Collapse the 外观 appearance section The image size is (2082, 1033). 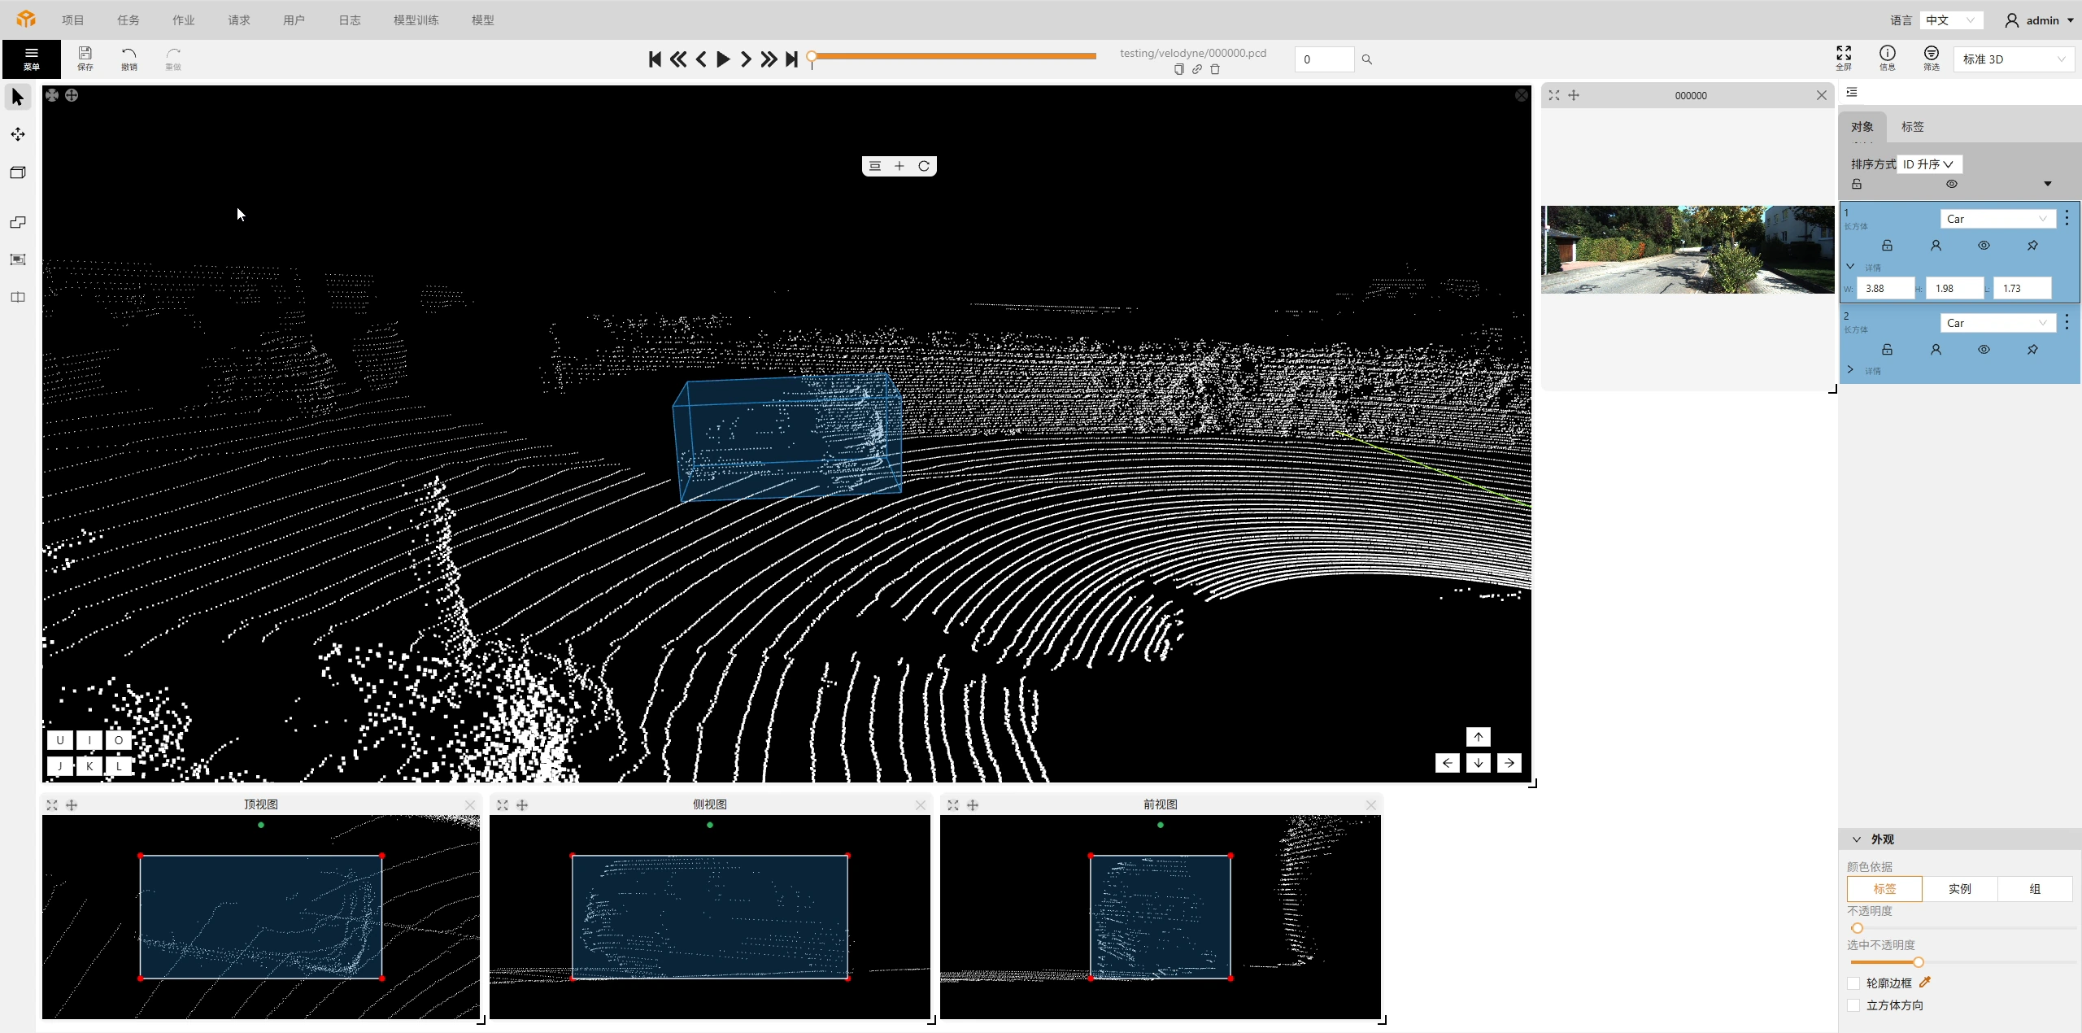point(1857,839)
